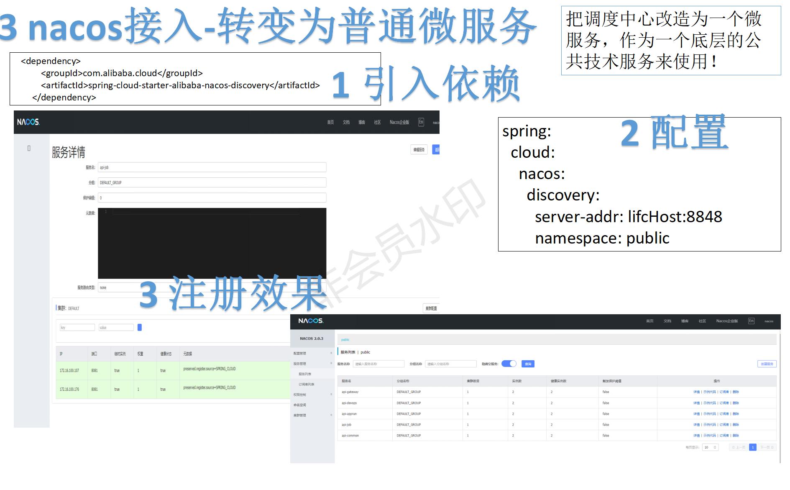Click 删除 link for api-job
790x490 pixels.
(736, 425)
